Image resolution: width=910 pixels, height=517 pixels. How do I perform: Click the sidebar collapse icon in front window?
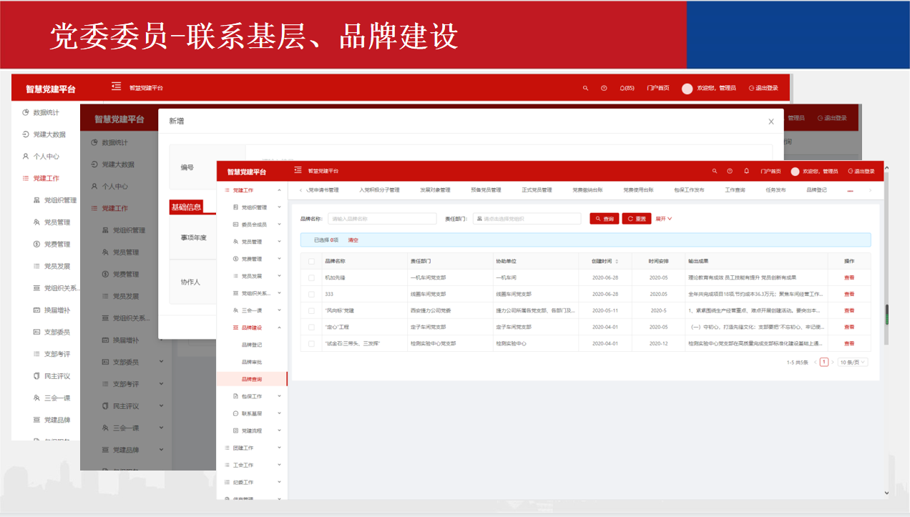pyautogui.click(x=298, y=171)
